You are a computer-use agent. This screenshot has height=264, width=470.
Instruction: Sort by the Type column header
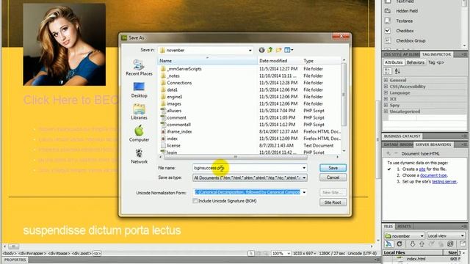pos(321,61)
